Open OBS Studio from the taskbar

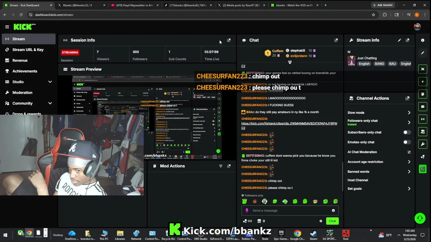[x=201, y=235]
